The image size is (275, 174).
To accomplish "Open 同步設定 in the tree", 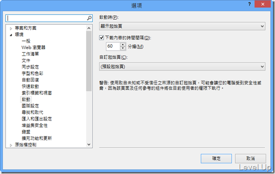I will pyautogui.click(x=30, y=67).
